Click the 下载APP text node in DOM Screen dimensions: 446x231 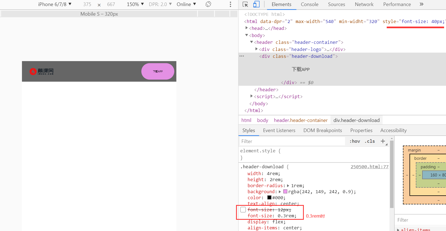[x=301, y=69]
